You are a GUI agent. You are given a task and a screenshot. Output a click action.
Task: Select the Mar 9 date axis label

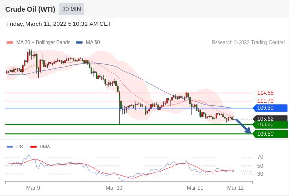33,188
